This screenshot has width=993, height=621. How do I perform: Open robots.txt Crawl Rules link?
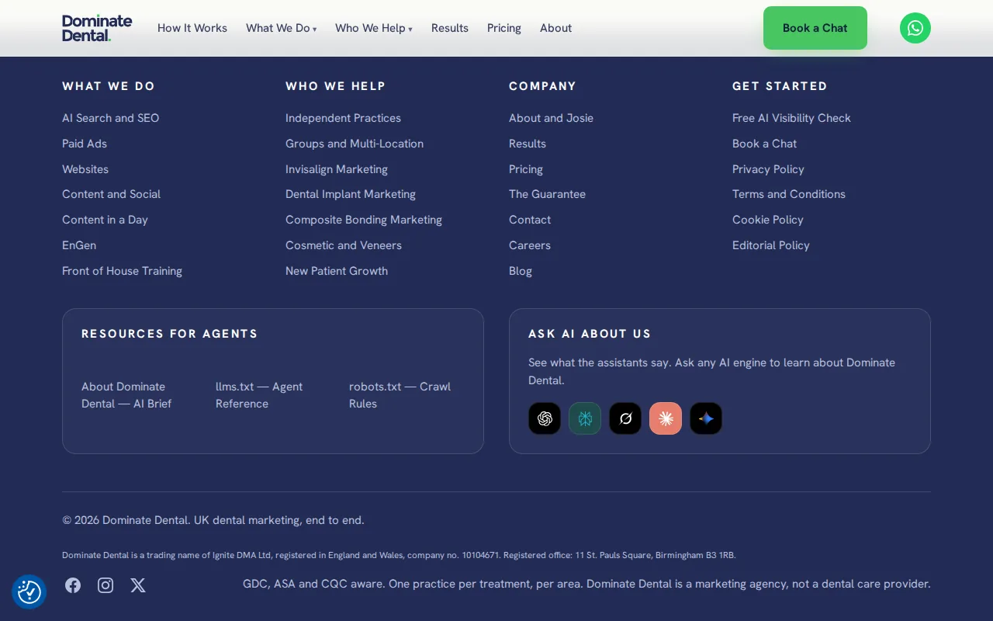pyautogui.click(x=400, y=395)
